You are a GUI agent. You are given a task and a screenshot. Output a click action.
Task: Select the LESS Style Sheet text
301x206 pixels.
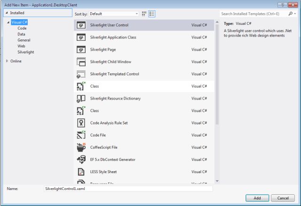pos(103,172)
